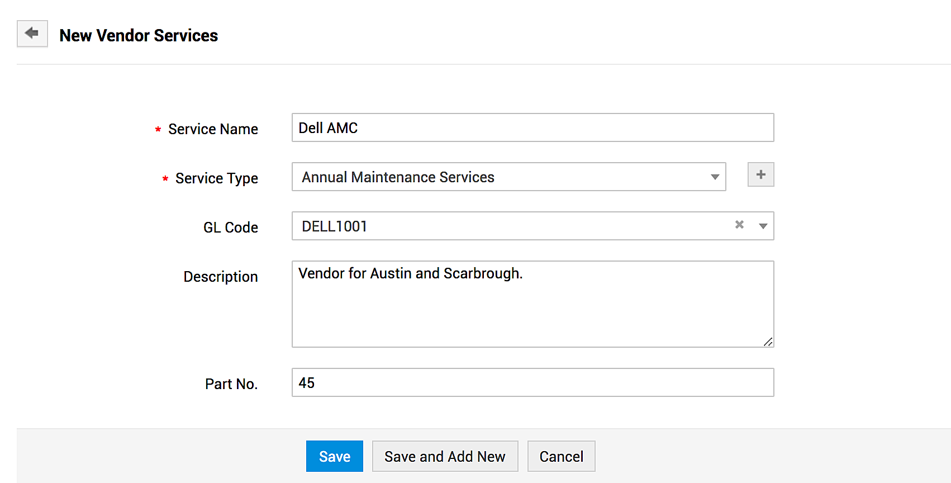
Task: Click the DELL1001 value in GL Code
Action: click(x=334, y=226)
